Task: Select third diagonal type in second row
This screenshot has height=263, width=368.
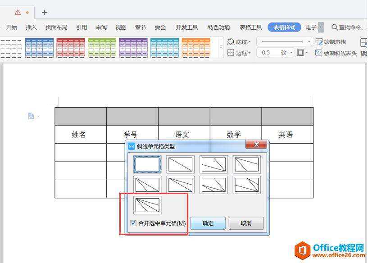Action: tap(214, 185)
